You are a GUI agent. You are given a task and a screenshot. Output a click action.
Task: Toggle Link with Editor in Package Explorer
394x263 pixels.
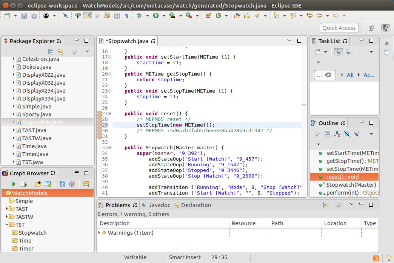coord(60,52)
